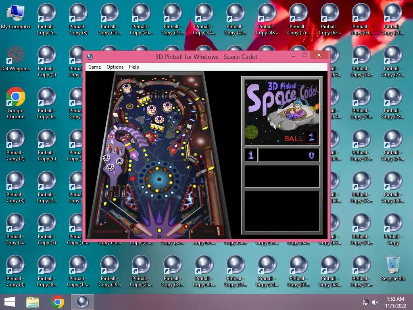Select Pinball - Copy (34... desktop shortcut
This screenshot has width=413, height=310.
click(x=204, y=19)
